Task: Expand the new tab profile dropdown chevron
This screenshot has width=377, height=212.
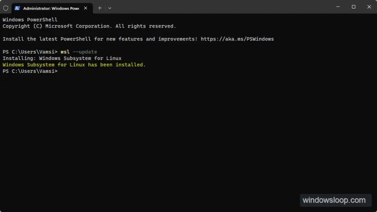Action: pos(110,8)
